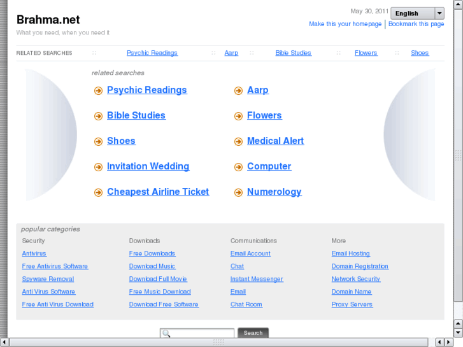Click the orange arrow icon beside Aarp
Screen dimensions: 463x347
pyautogui.click(x=238, y=91)
